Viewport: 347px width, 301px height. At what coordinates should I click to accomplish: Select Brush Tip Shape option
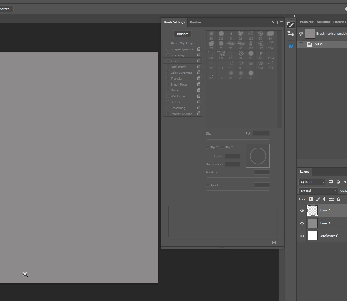[183, 43]
